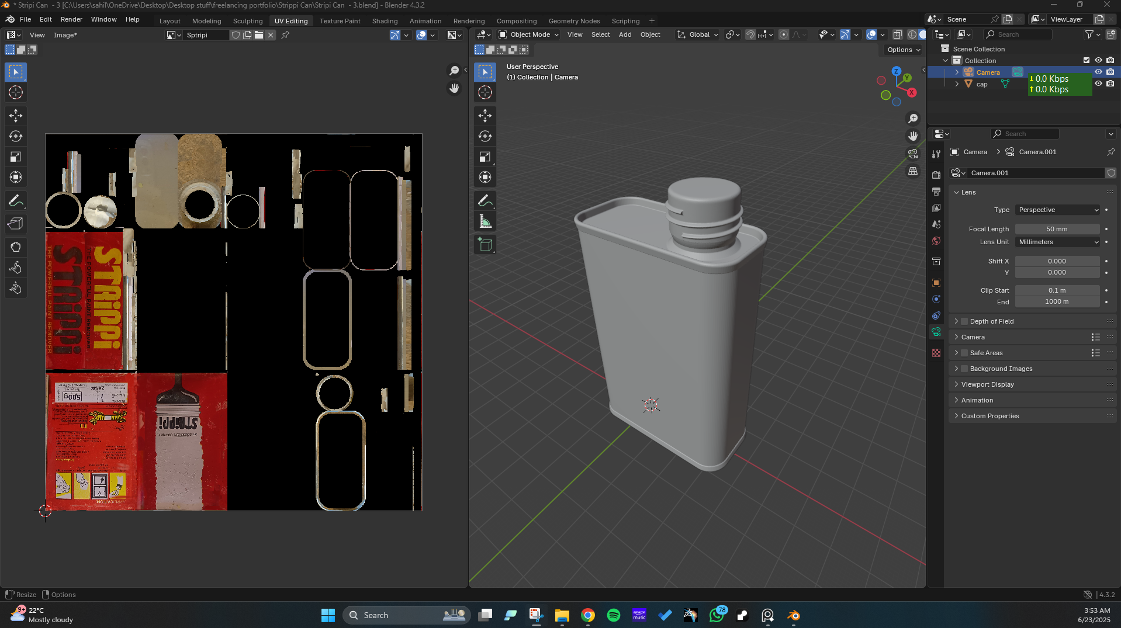
Task: Click the Clip Start 0.1 m field
Action: 1057,290
